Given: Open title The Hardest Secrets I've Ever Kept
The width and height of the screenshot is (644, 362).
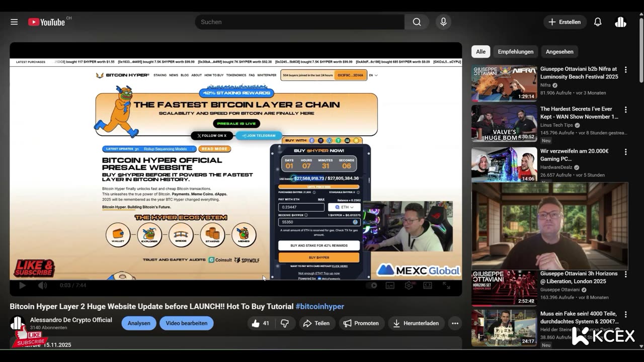Looking at the screenshot, I should coord(579,113).
